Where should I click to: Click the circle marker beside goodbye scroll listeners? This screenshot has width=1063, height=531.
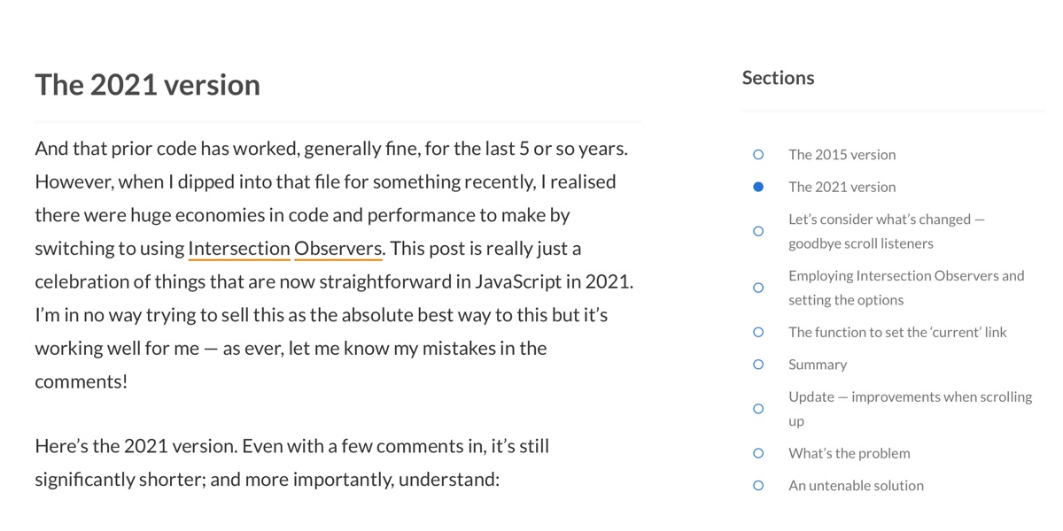(758, 231)
